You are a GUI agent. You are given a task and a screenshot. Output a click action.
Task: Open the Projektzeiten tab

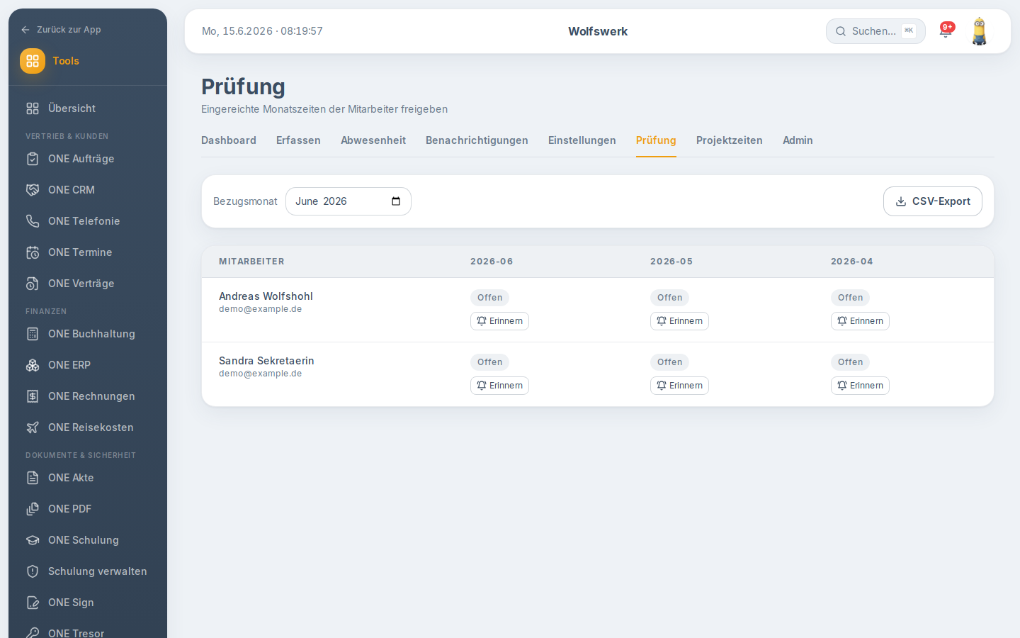click(x=730, y=140)
